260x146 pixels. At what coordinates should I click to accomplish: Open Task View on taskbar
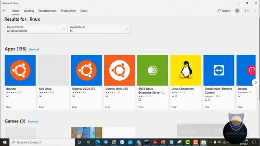pyautogui.click(x=89, y=142)
